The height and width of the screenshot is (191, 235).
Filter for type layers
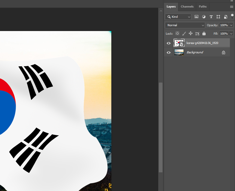click(x=211, y=17)
